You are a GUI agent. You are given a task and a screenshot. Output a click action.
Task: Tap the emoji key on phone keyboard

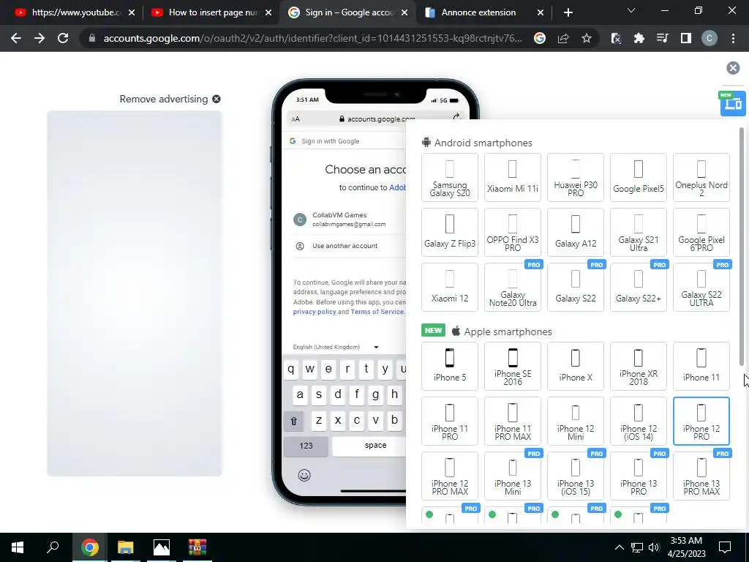[304, 475]
